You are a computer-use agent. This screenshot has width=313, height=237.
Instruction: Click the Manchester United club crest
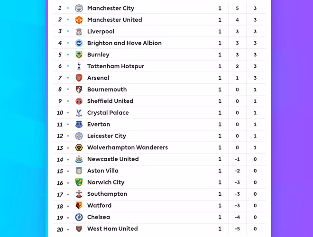click(79, 20)
